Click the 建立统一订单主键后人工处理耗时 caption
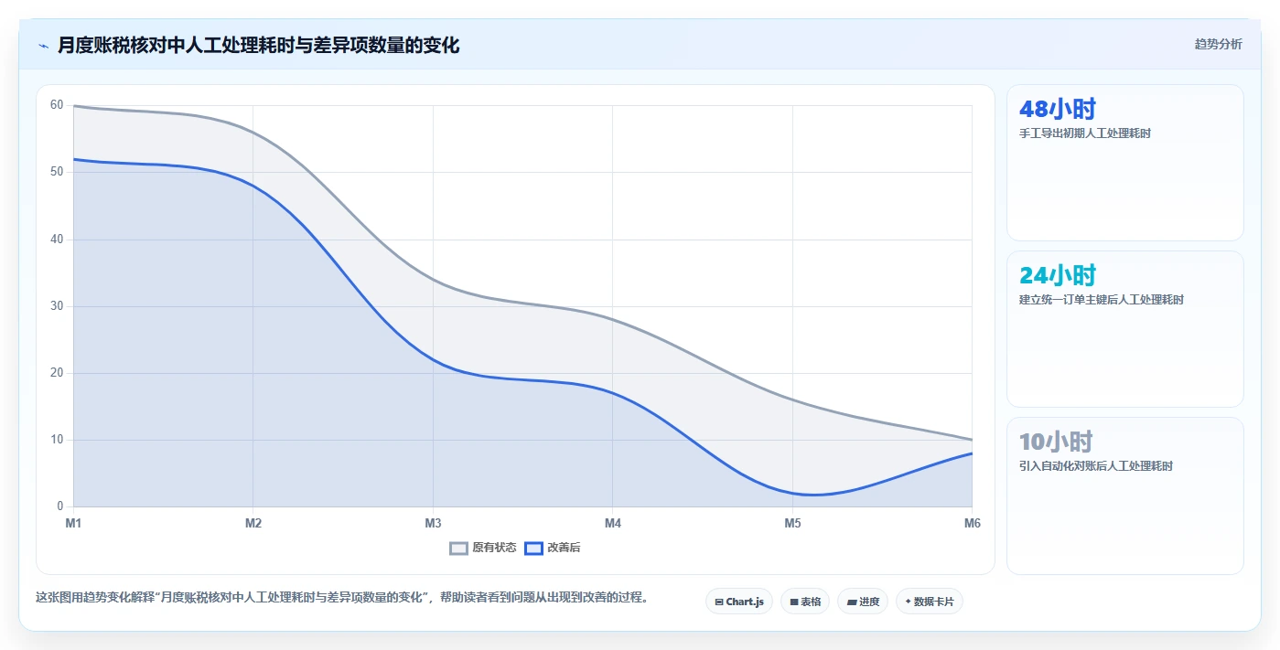1280x650 pixels. tap(1102, 300)
